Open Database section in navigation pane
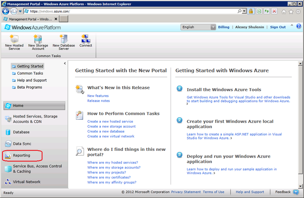Image resolution: width=304 pixels, height=198 pixels. (21, 132)
